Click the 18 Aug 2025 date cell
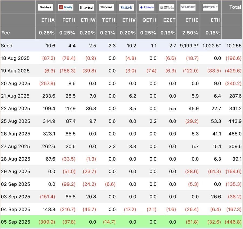Image resolution: width=243 pixels, height=229 pixels. (x=15, y=58)
